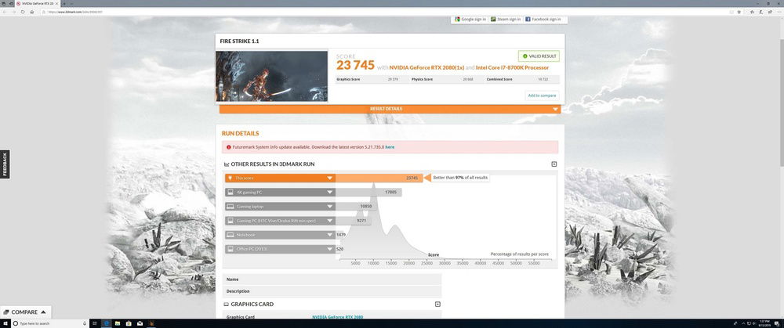
Task: Collapse the Graphics Card section
Action: pos(437,304)
